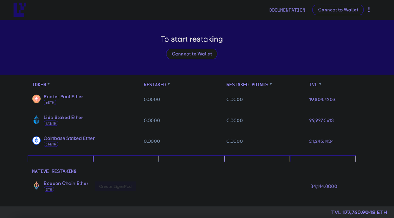The width and height of the screenshot is (394, 218).
Task: Click the Lido Staked Ether token icon
Action: coord(36,120)
